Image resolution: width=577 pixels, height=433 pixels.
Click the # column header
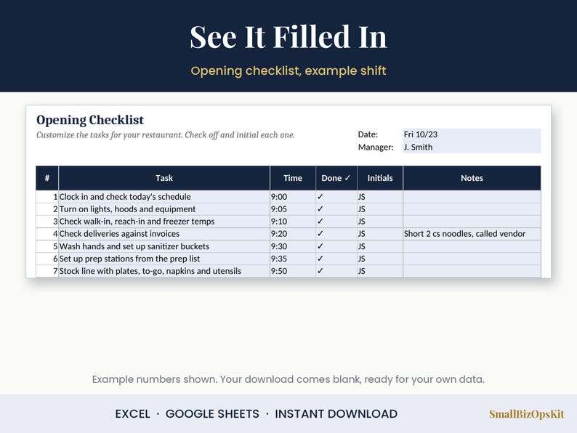tap(47, 178)
